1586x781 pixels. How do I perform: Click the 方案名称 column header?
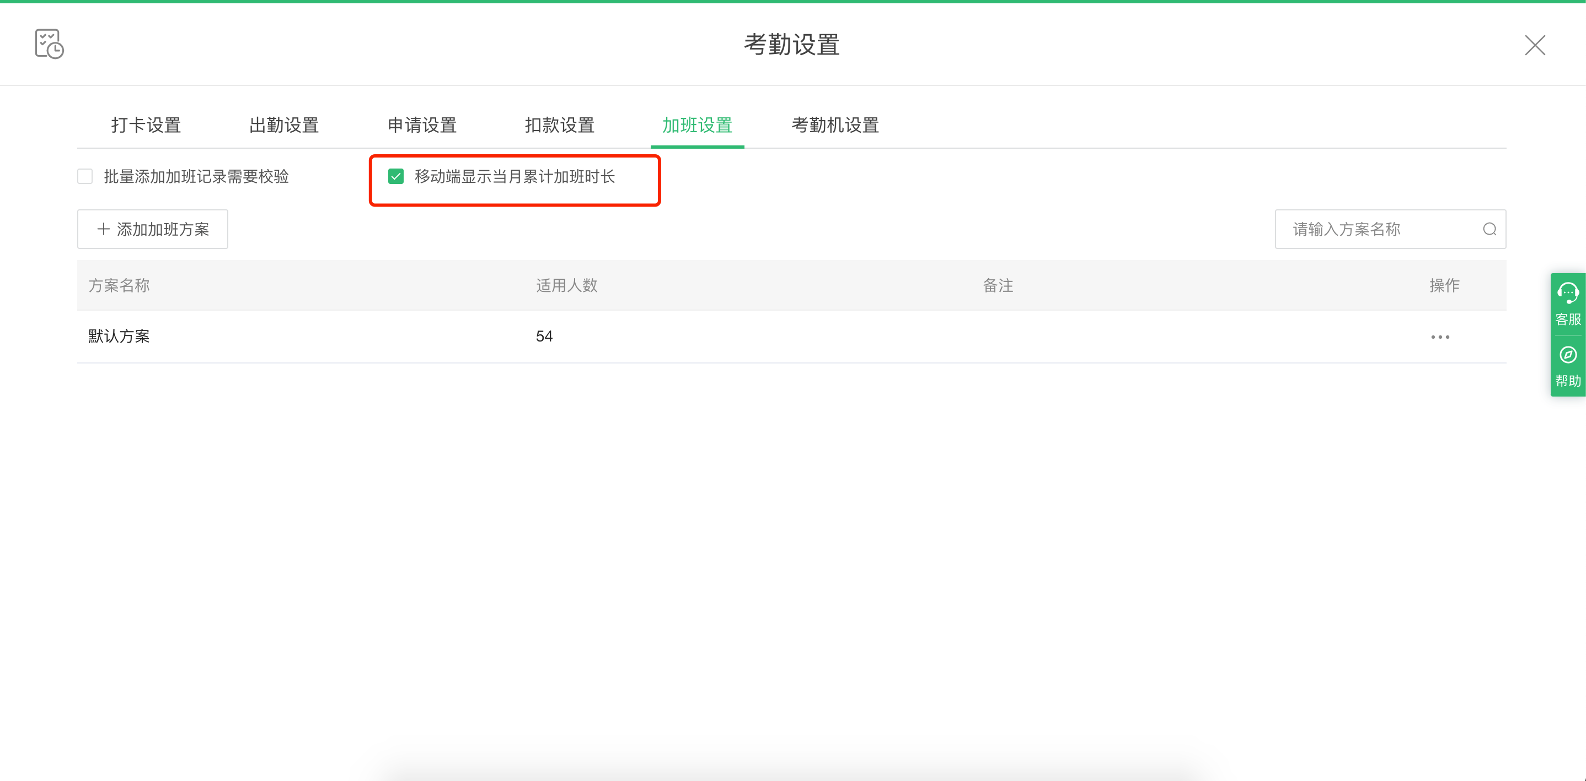119,285
